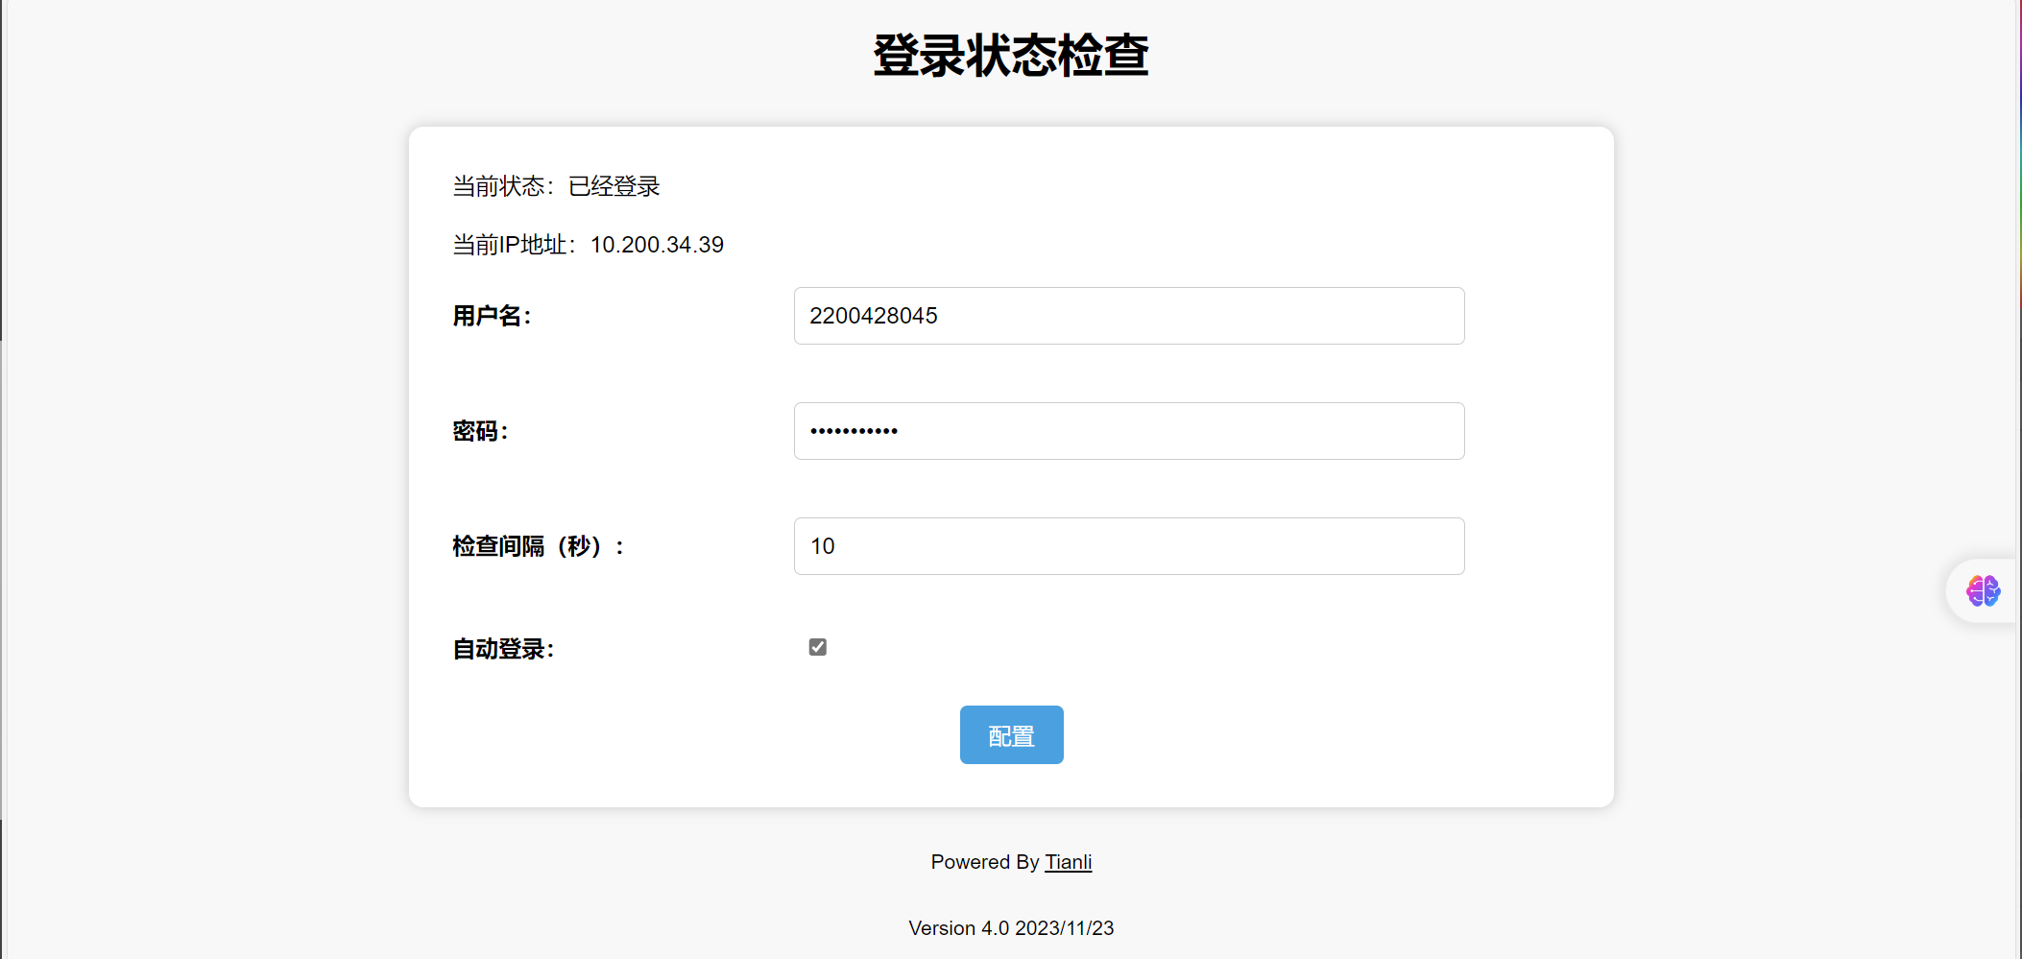The width and height of the screenshot is (2022, 959).
Task: Open the Tianli author link
Action: click(x=1068, y=862)
